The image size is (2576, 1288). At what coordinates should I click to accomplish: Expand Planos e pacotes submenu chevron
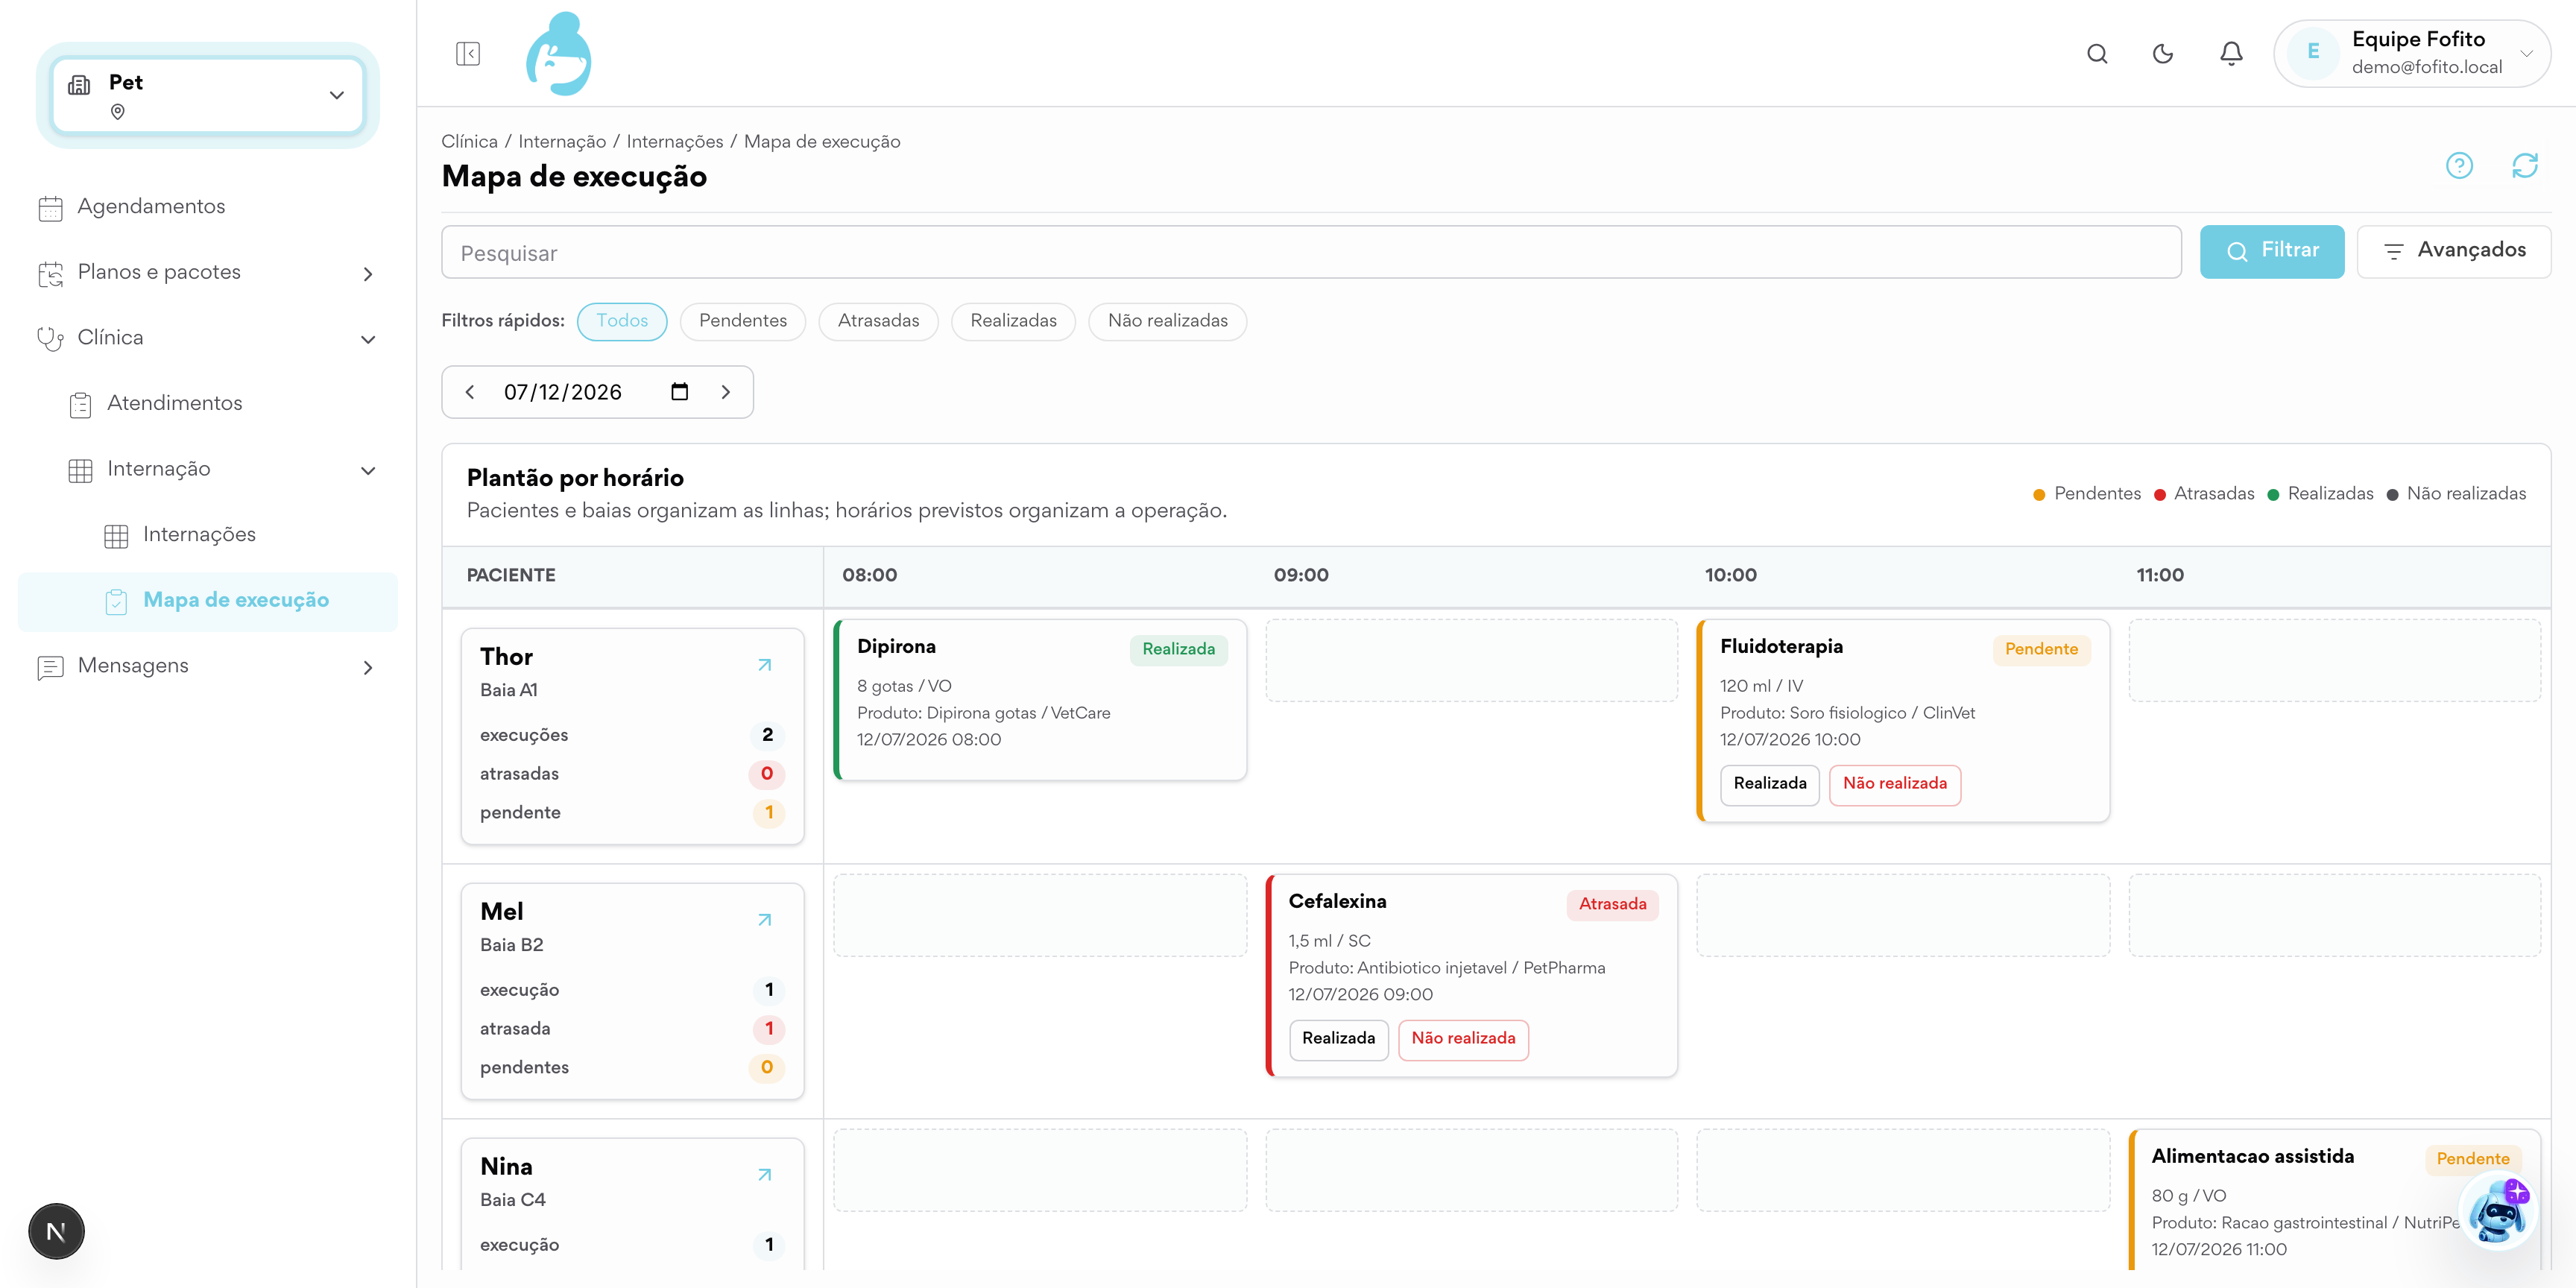click(368, 274)
